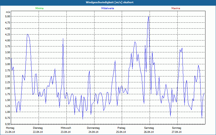Click the 5,00 m/s peak near Samstag
Viewport: 216px width, 135px height.
tap(149, 16)
